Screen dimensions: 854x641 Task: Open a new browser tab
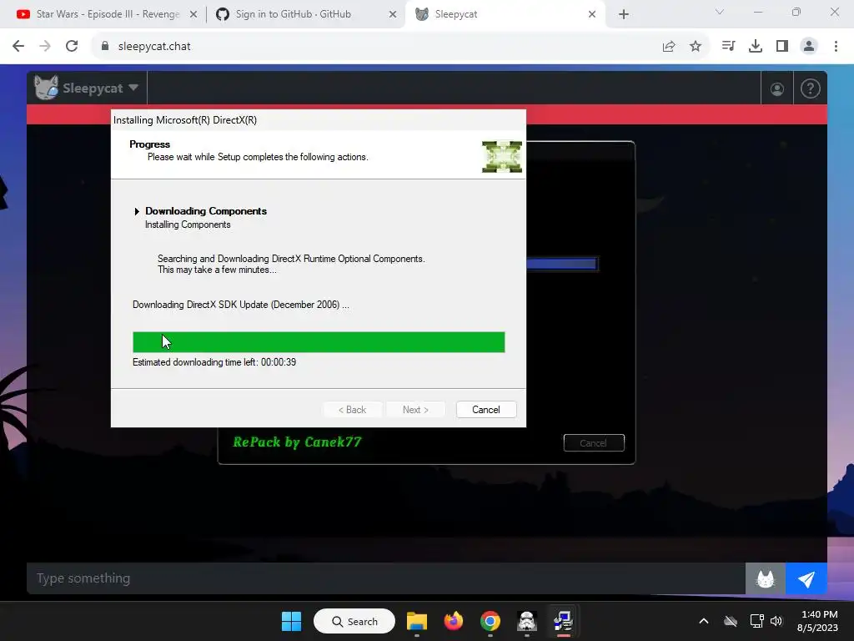(x=624, y=15)
